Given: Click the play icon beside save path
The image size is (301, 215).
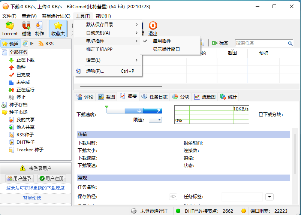Looking at the screenshot, I should [x=173, y=197].
